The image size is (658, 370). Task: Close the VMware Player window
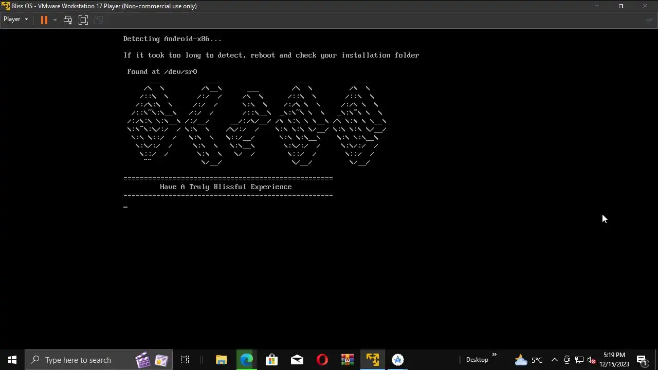(x=645, y=6)
